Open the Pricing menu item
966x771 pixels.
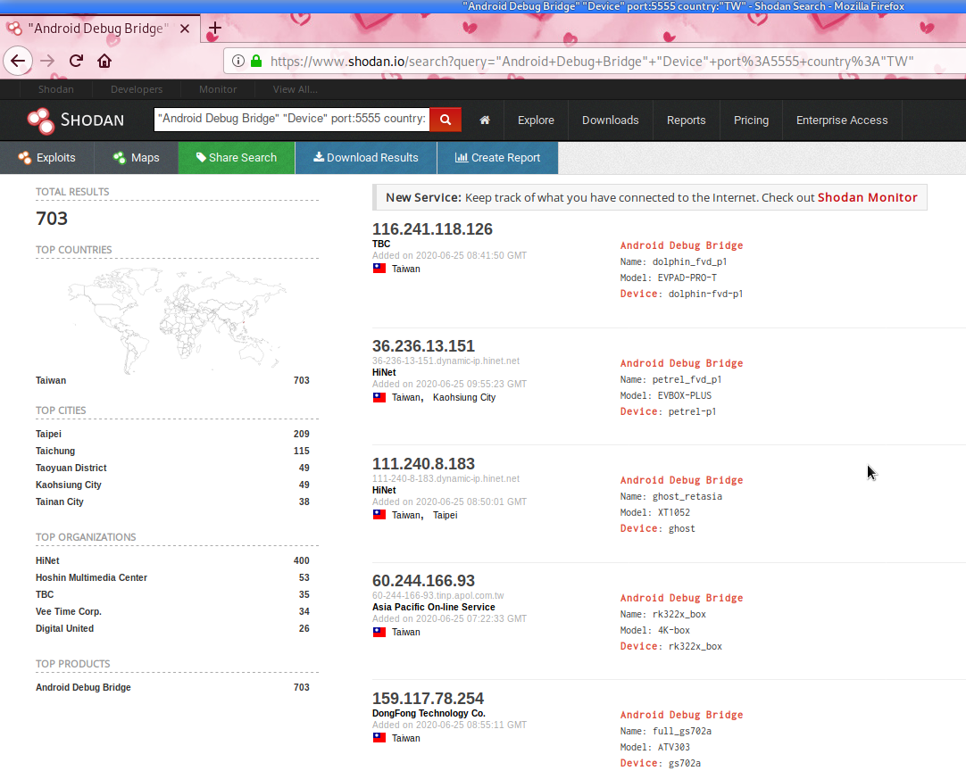coord(751,120)
